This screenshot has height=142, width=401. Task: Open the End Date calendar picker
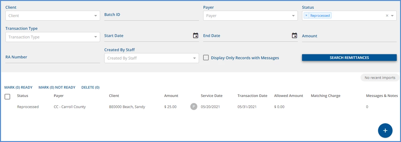[x=294, y=35]
